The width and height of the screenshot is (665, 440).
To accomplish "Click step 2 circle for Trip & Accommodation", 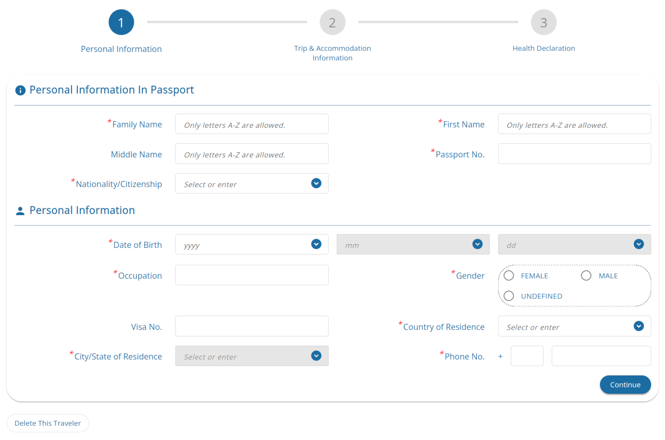I will tap(332, 22).
